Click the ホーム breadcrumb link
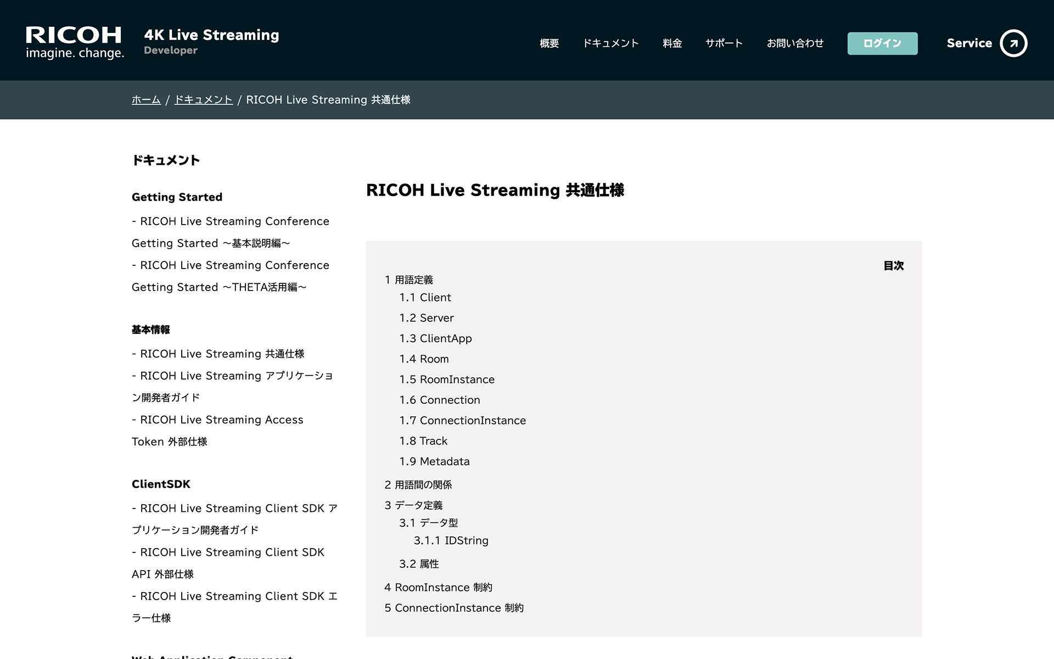Image resolution: width=1054 pixels, height=659 pixels. pos(146,100)
